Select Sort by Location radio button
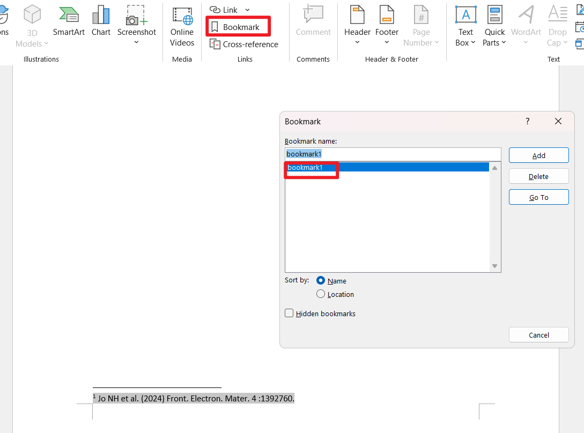584x433 pixels. pos(320,294)
